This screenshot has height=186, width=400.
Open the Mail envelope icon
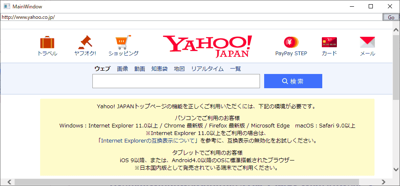coord(367,42)
